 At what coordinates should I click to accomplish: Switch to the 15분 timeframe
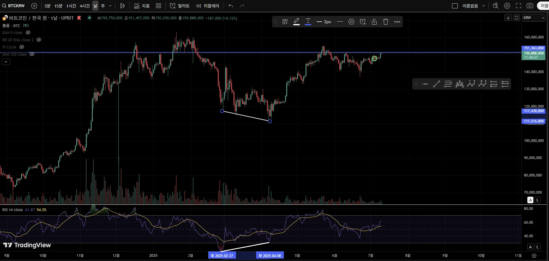pyautogui.click(x=58, y=6)
